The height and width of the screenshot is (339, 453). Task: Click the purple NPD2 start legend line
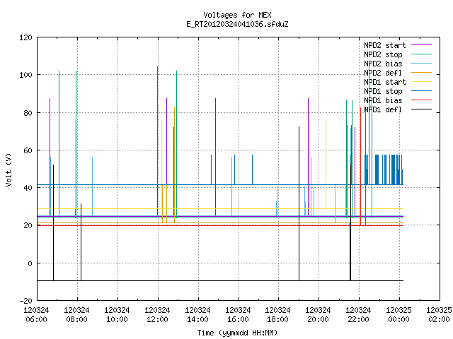422,45
